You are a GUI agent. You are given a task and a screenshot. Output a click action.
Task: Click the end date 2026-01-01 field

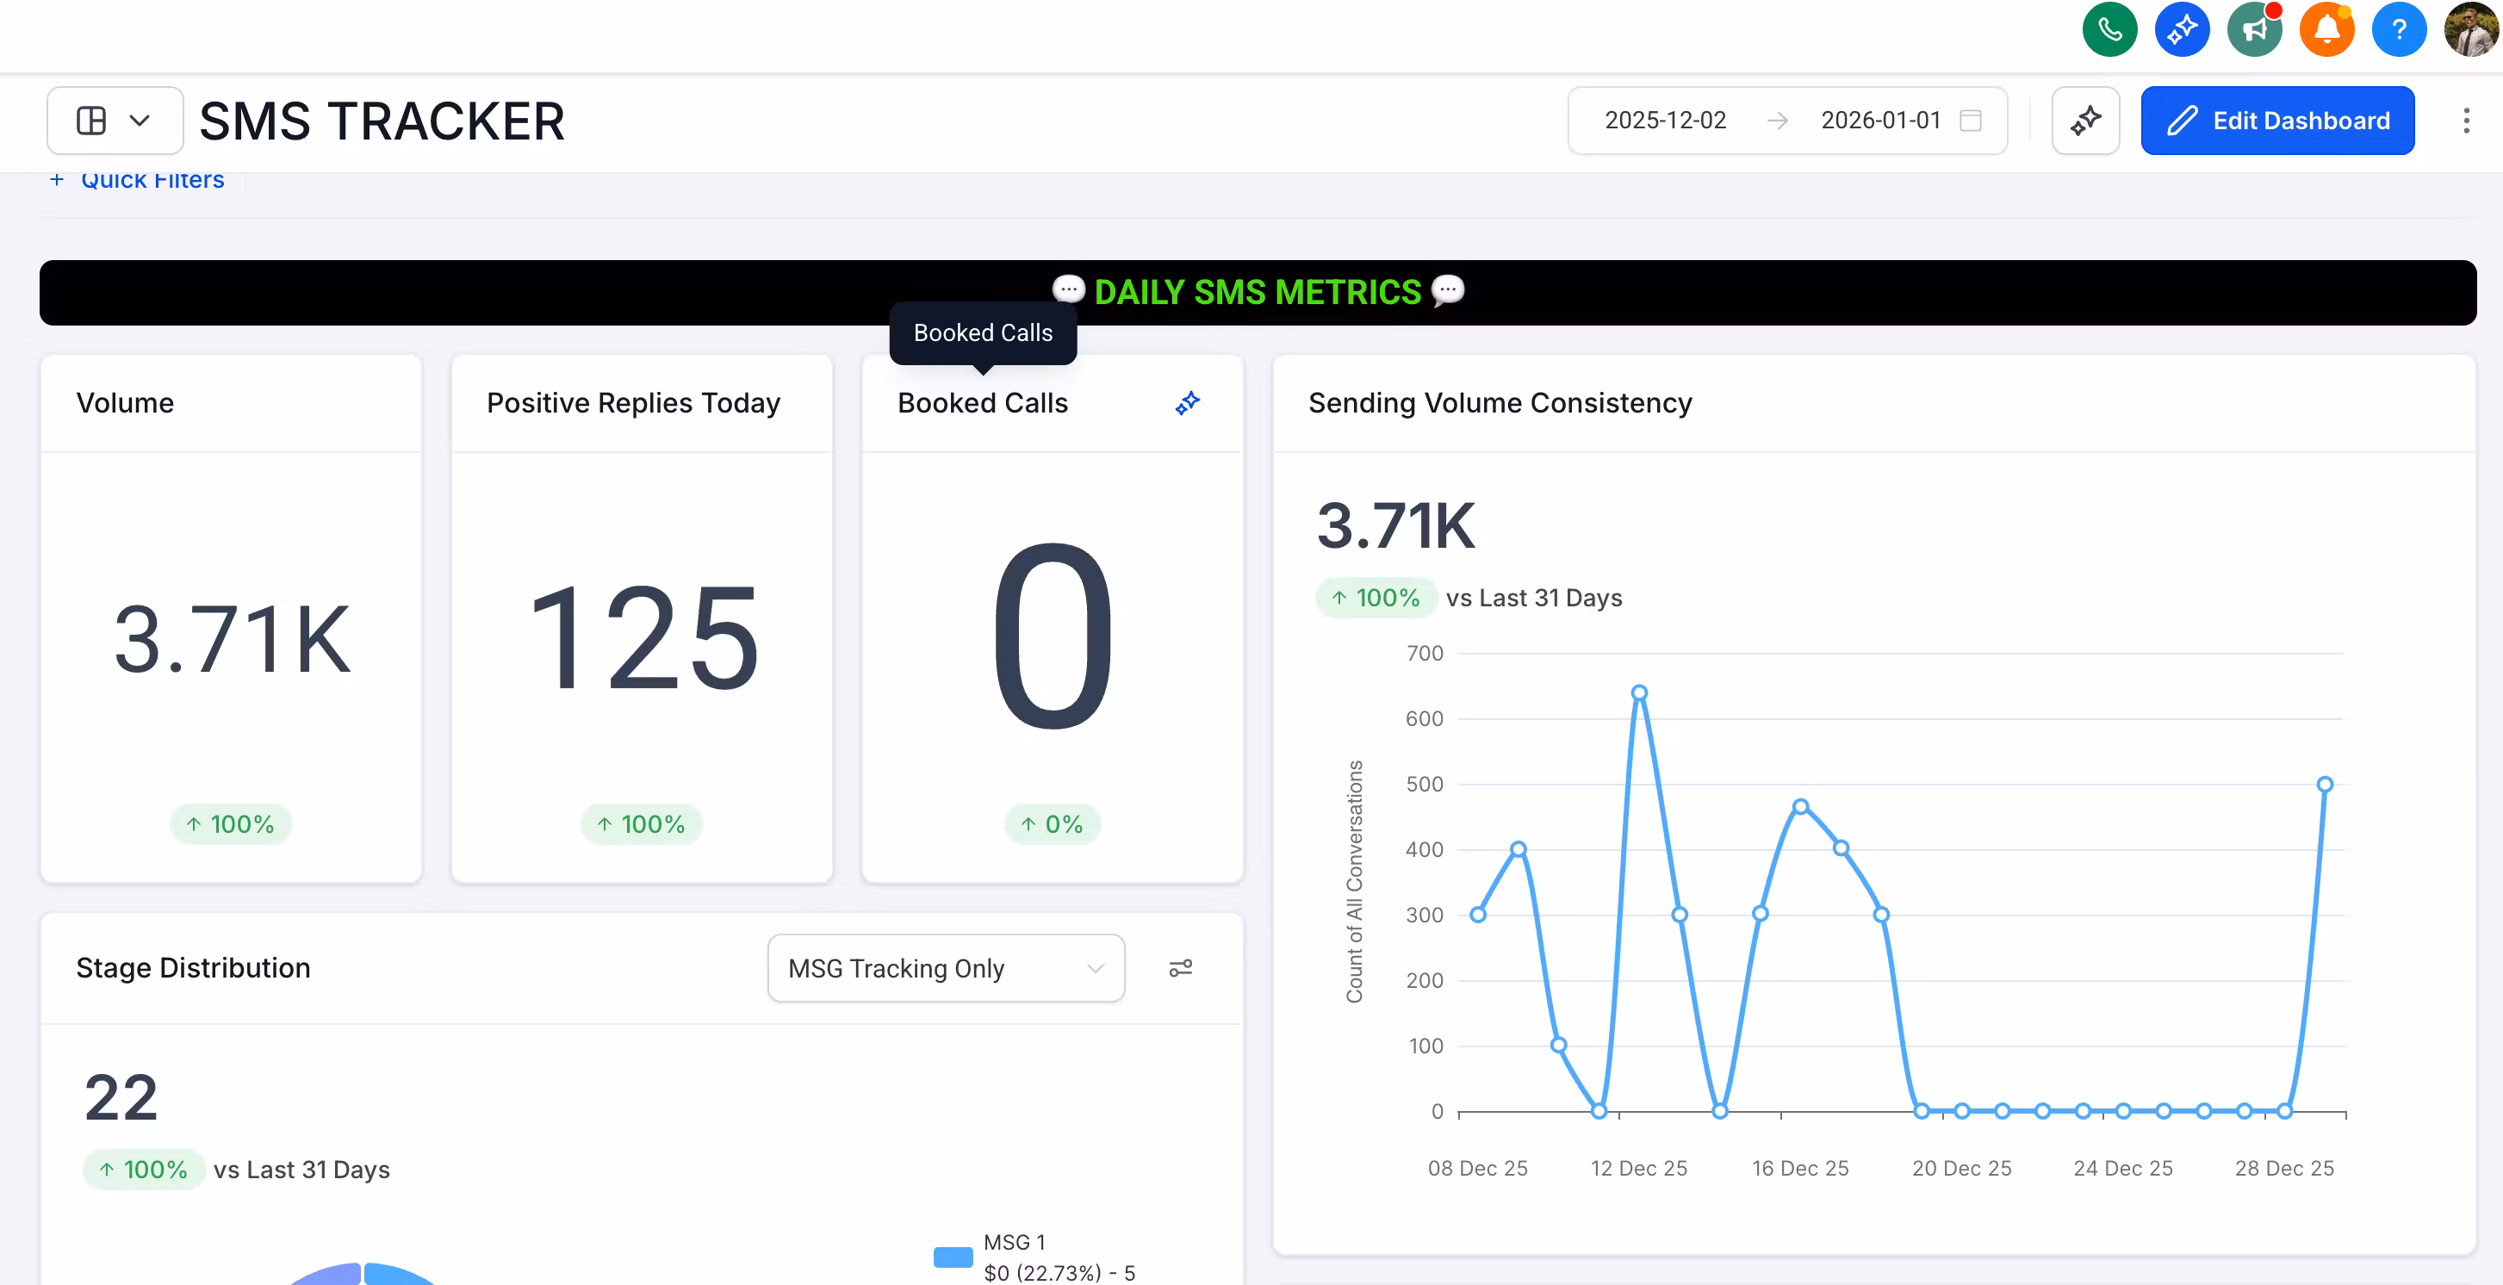(1879, 121)
